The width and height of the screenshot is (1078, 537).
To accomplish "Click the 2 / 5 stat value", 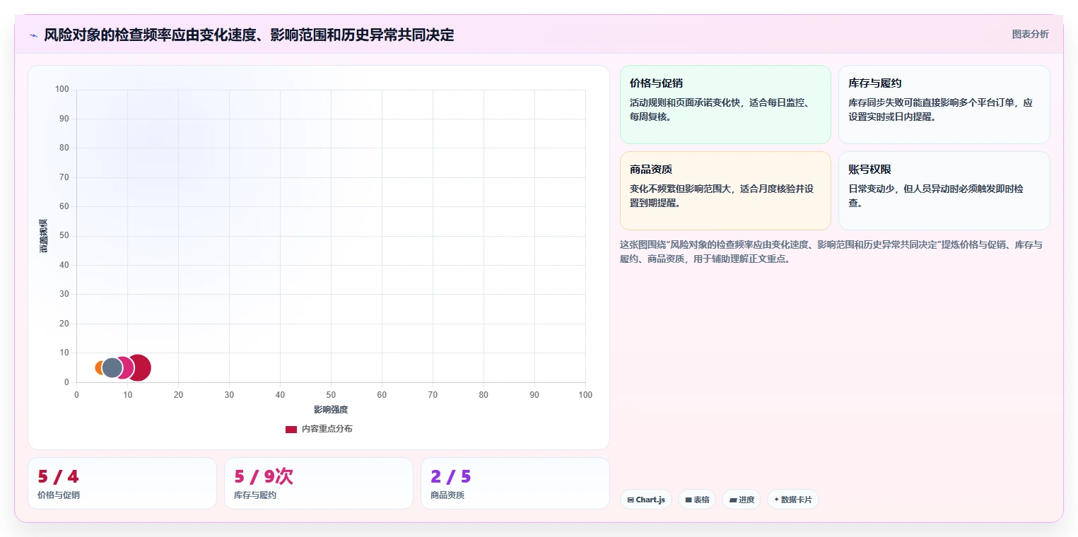I will coord(450,477).
